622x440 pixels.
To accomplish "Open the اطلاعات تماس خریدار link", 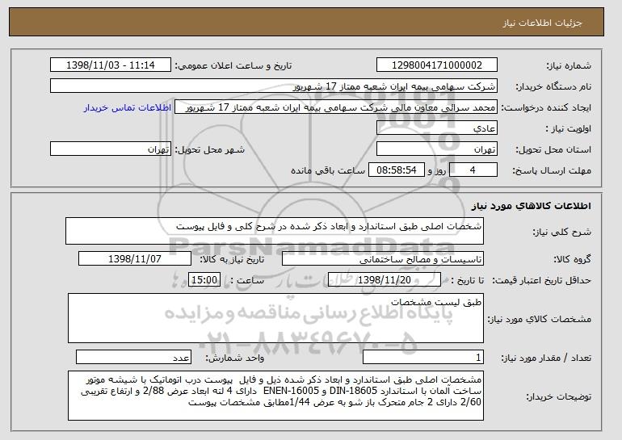I will pyautogui.click(x=128, y=108).
